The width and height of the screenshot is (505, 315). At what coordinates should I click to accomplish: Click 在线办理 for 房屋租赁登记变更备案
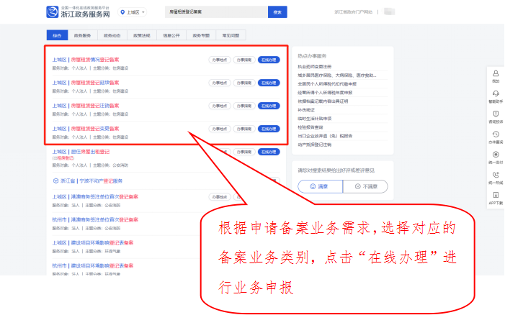point(269,129)
